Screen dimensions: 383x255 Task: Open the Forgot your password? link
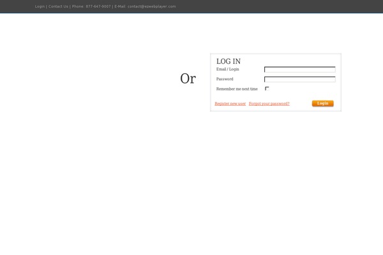tap(269, 104)
